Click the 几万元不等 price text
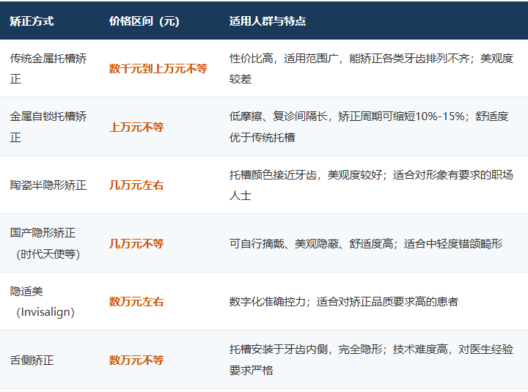 [136, 243]
